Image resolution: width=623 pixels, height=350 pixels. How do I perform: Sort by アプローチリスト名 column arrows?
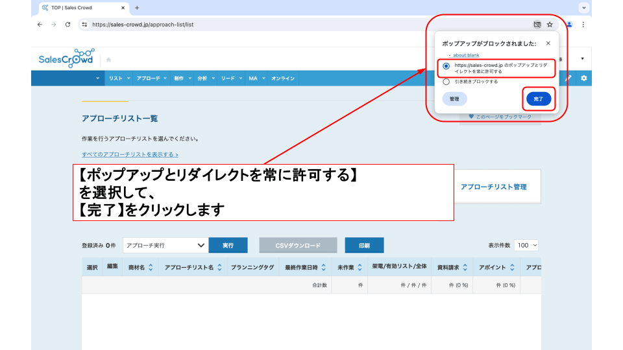(219, 267)
